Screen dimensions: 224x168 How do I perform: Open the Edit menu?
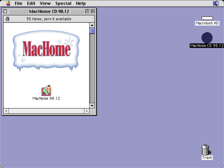point(31,3)
